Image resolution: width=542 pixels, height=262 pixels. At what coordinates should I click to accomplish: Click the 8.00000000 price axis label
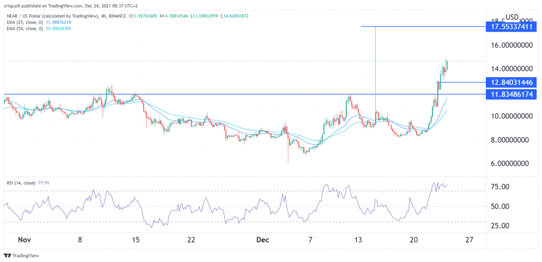click(510, 140)
